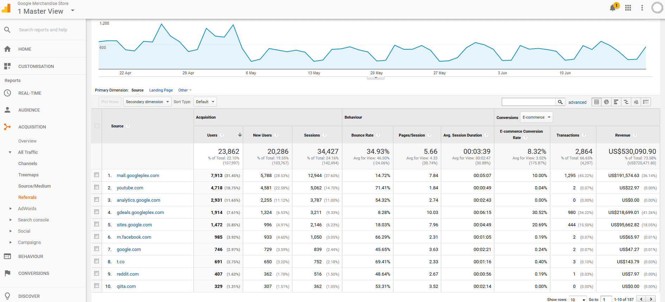The height and width of the screenshot is (302, 665).
Task: Click the Behaviour window icon
Action: tap(7, 256)
